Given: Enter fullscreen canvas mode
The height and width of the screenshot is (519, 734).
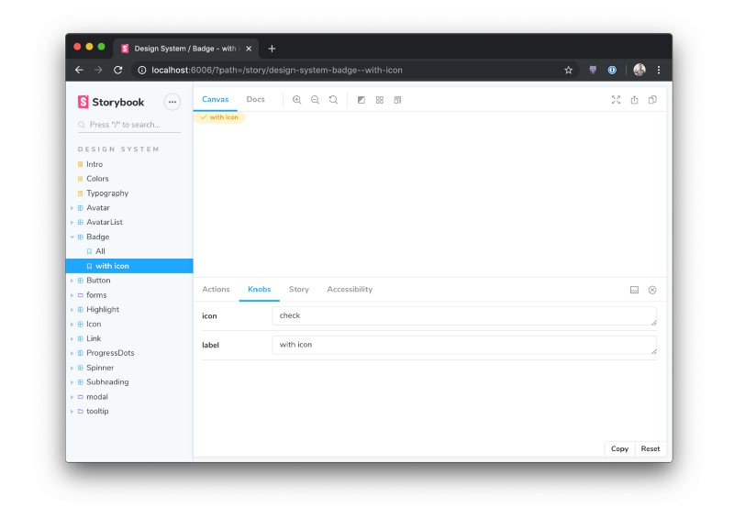Looking at the screenshot, I should [x=616, y=100].
